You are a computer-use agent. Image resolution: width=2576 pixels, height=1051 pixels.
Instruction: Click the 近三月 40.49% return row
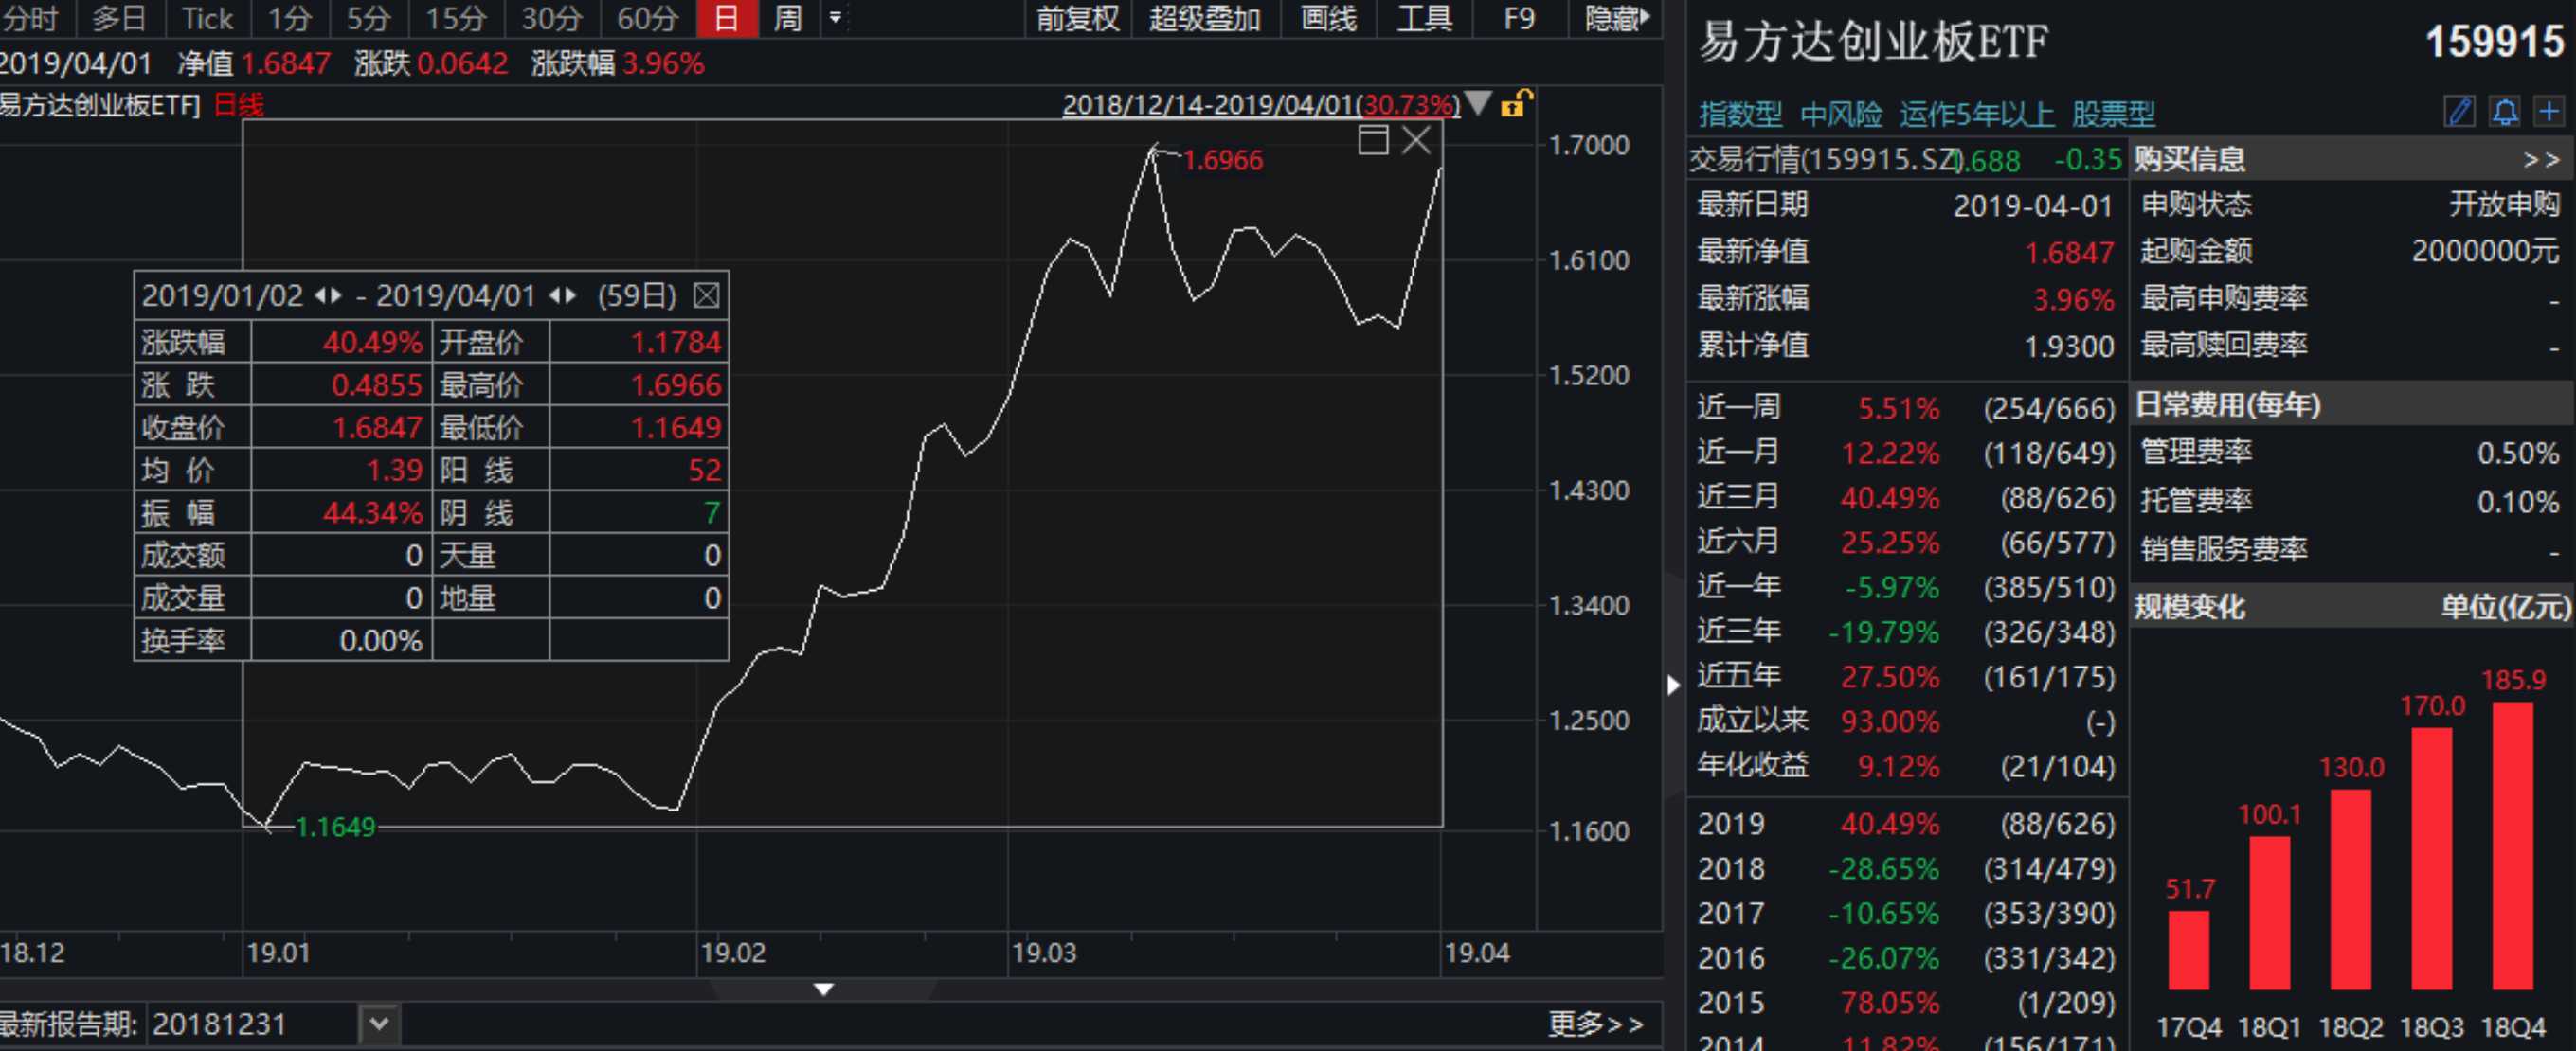(1906, 497)
